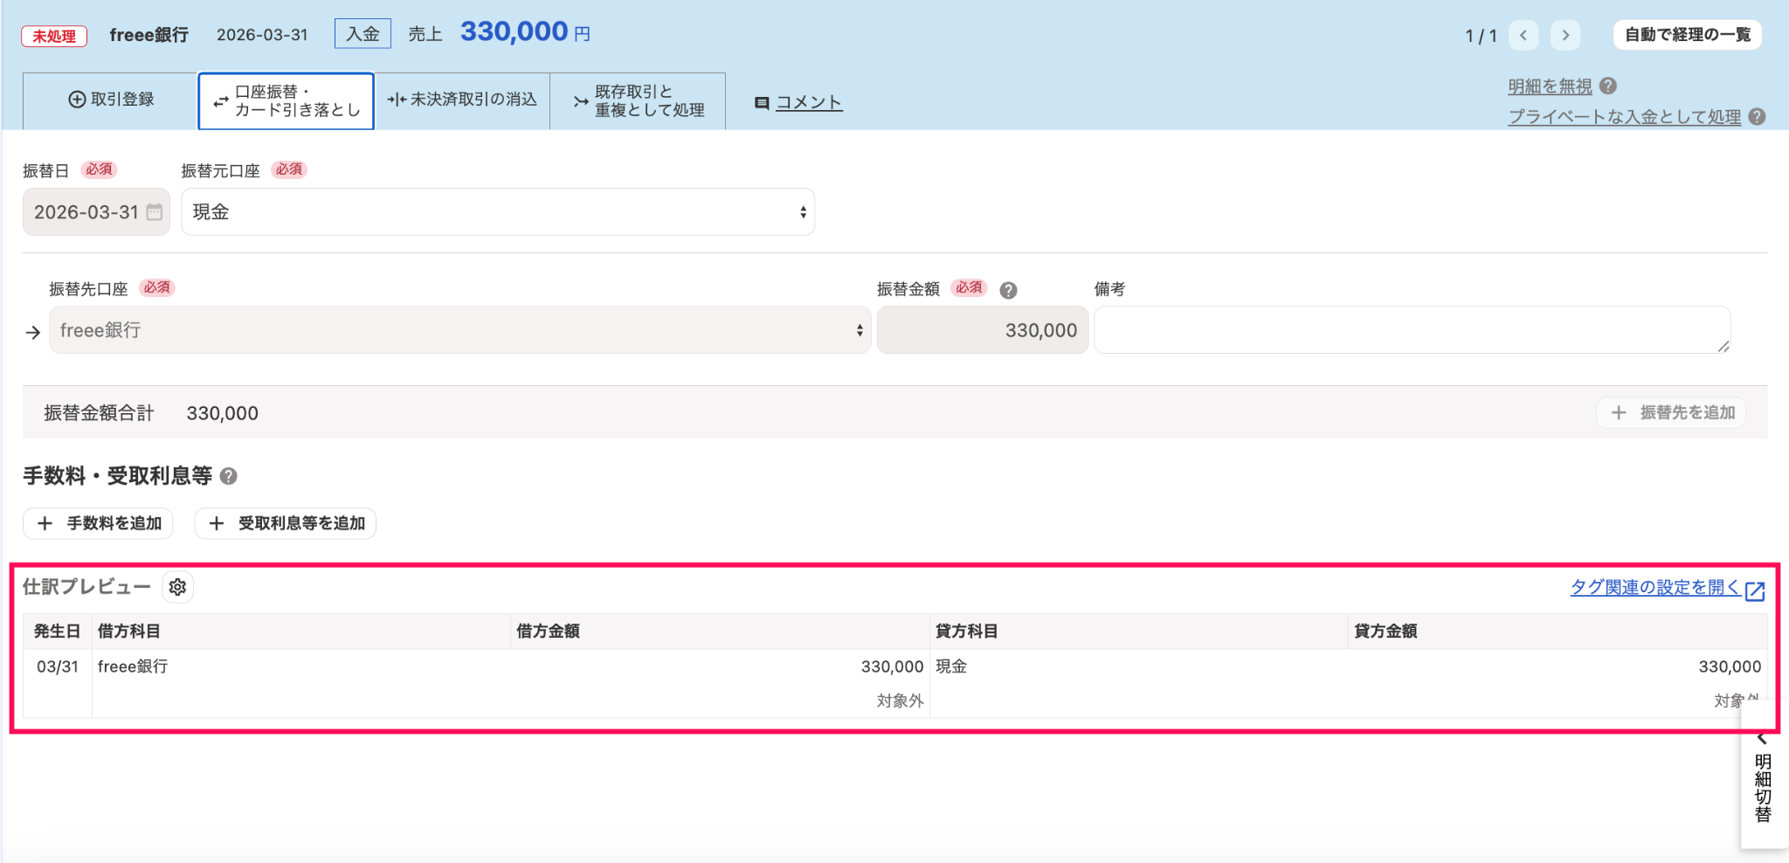Image resolution: width=1789 pixels, height=863 pixels.
Task: Switch to 取引登録 tab
Action: (x=111, y=100)
